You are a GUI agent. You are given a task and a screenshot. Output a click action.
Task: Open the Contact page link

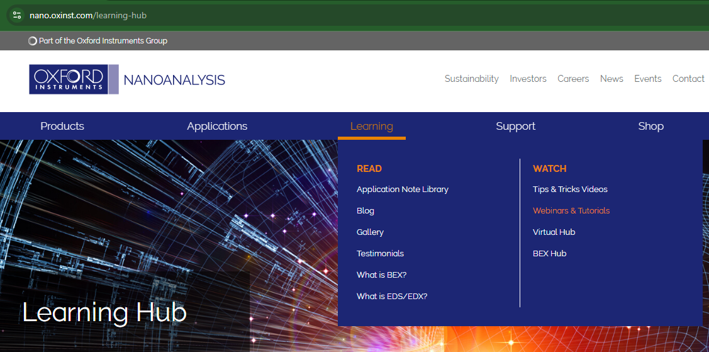click(x=688, y=79)
